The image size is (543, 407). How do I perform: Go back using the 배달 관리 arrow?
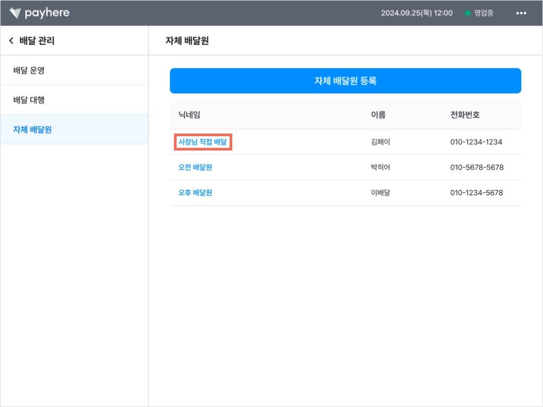(11, 40)
